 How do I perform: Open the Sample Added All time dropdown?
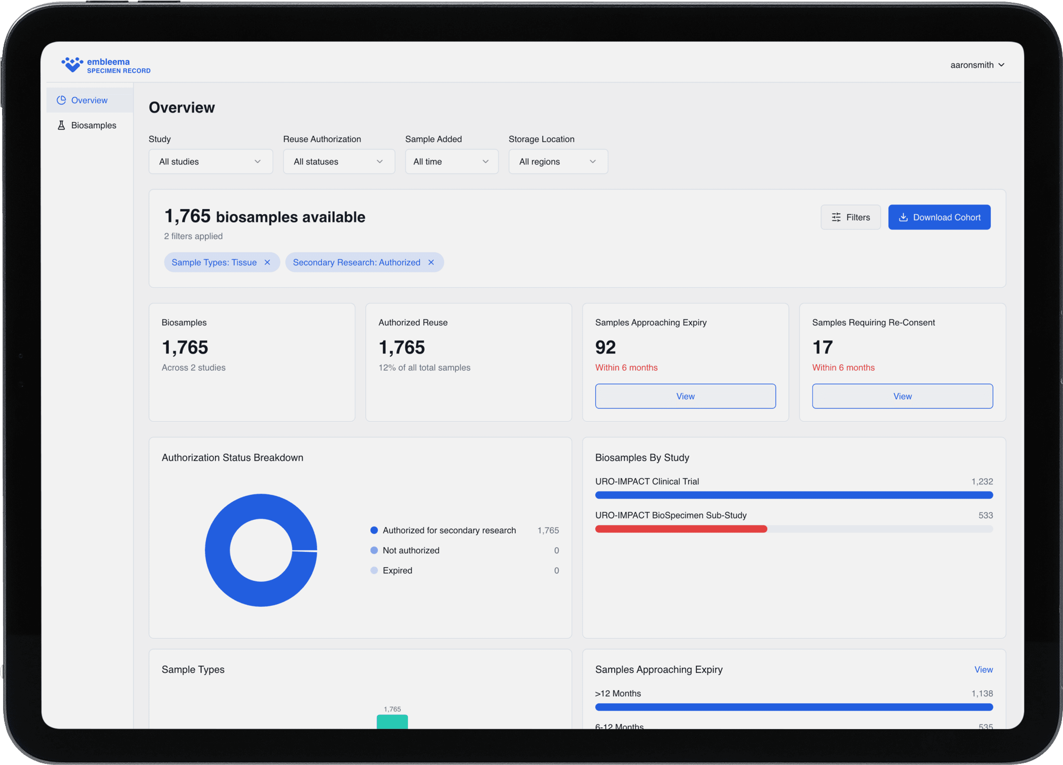(x=451, y=162)
